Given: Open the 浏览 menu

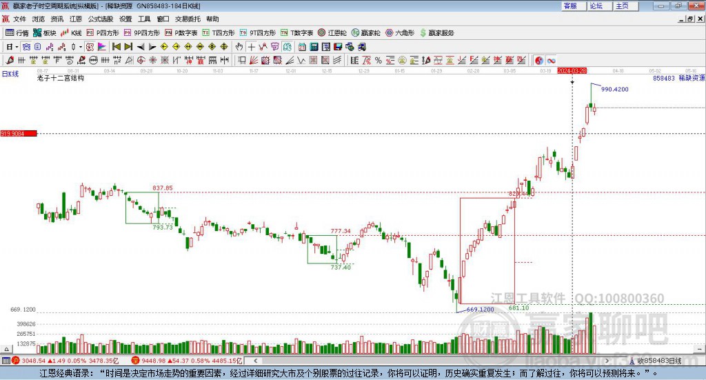Looking at the screenshot, I should pos(39,19).
